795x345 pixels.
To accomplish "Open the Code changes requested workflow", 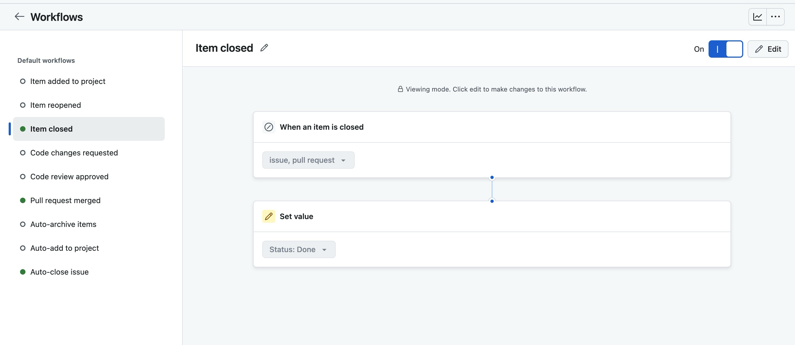I will [x=74, y=153].
